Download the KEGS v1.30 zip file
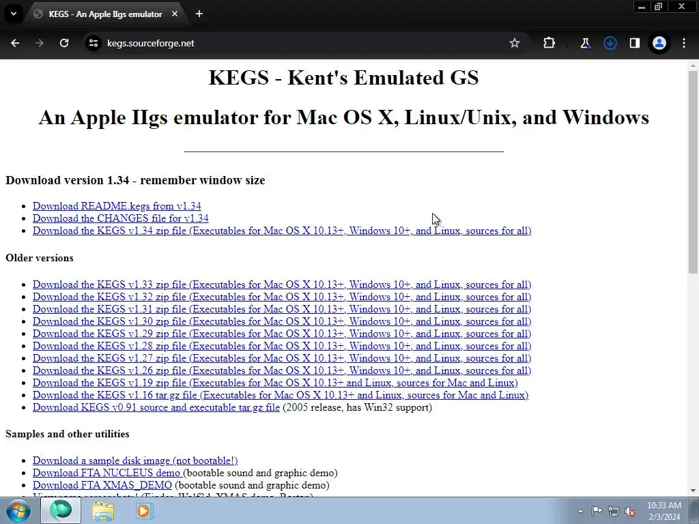The width and height of the screenshot is (699, 524). [x=282, y=321]
